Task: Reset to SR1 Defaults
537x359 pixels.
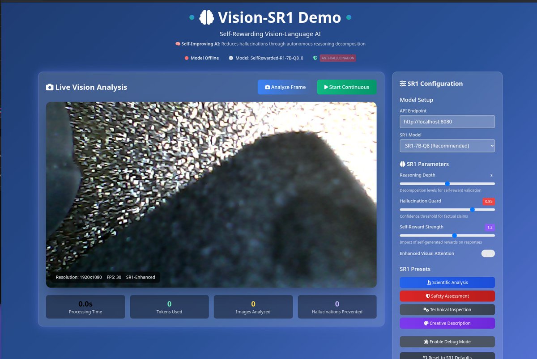Action: tap(447, 356)
